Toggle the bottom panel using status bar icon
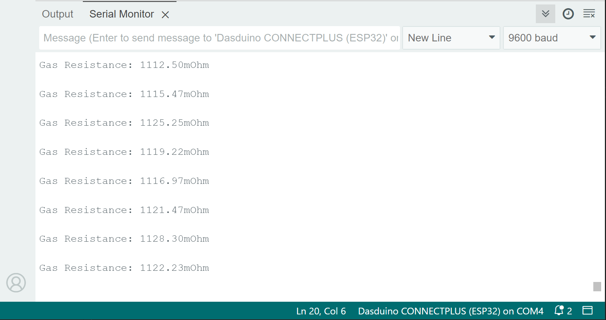606x320 pixels. click(588, 311)
